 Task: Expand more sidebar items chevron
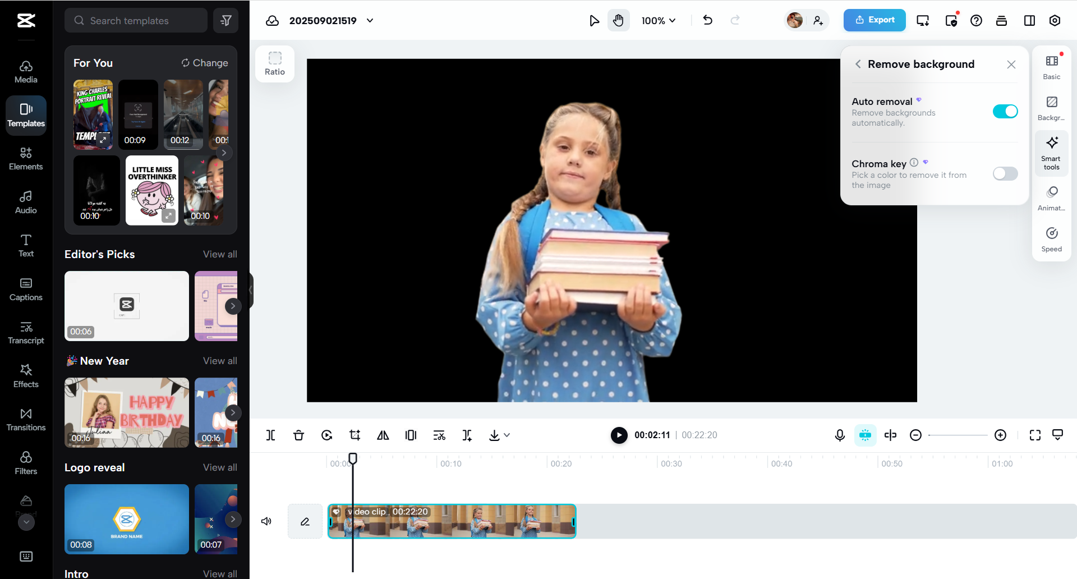click(26, 522)
